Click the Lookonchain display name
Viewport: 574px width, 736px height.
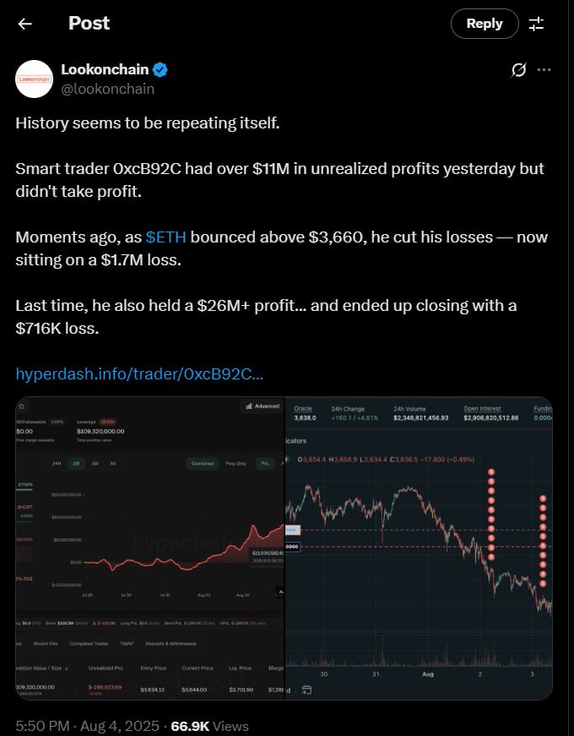(x=105, y=69)
